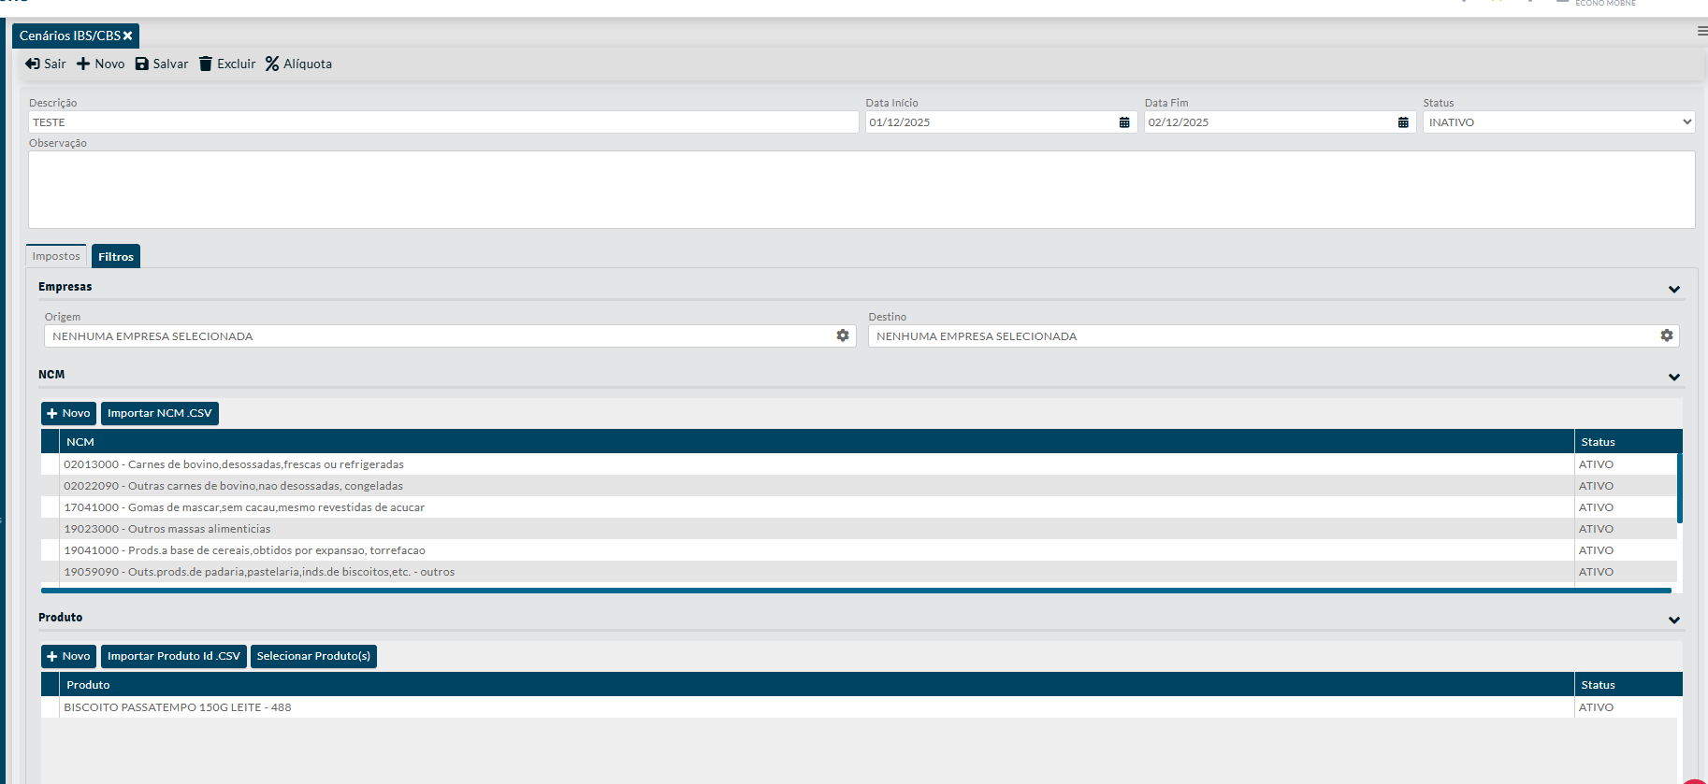Click Importar NCM .CSV button
The height and width of the screenshot is (784, 1708).
tap(159, 413)
